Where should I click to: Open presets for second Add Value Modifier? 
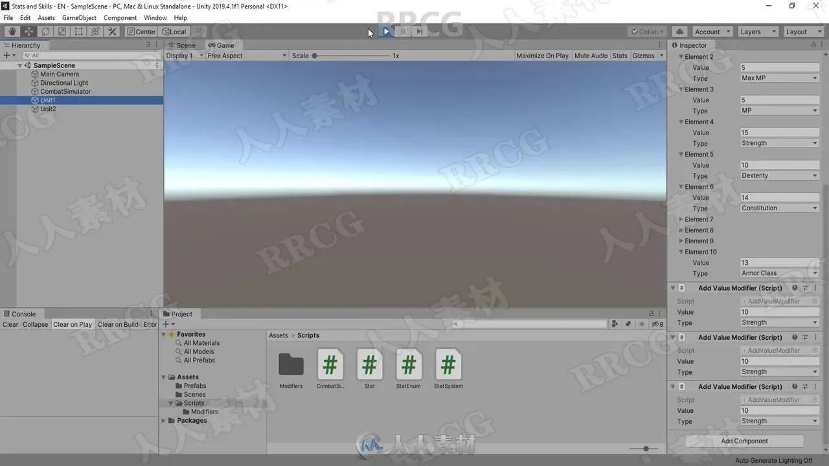[x=805, y=337]
